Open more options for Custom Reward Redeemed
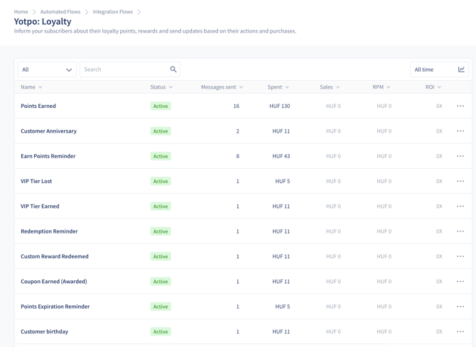 [x=460, y=256]
